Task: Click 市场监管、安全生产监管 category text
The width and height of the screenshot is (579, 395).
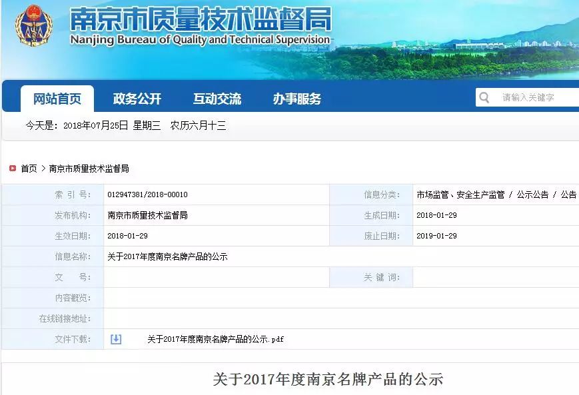Action: click(460, 195)
